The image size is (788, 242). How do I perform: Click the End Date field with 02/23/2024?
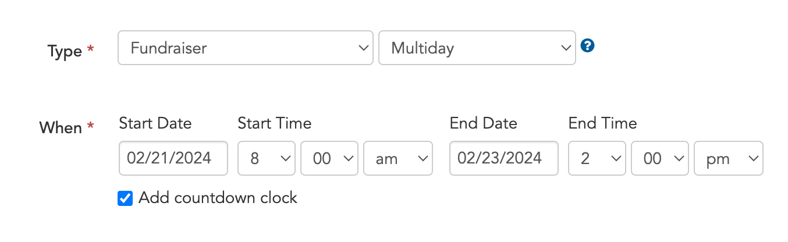click(503, 158)
